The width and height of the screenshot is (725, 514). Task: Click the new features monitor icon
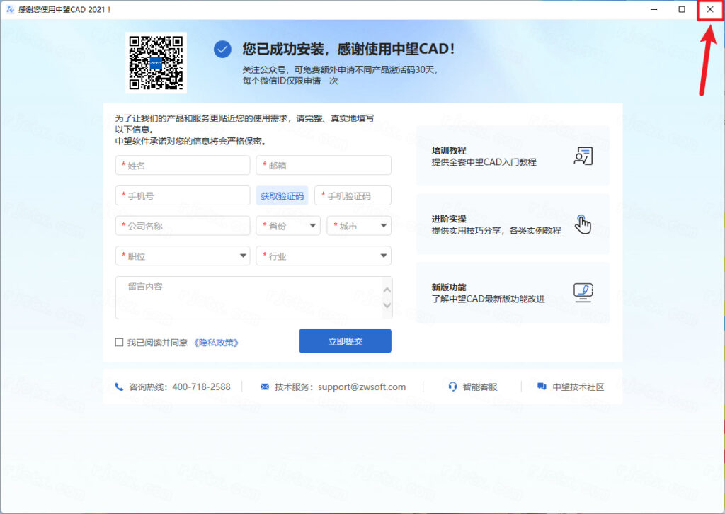(582, 292)
